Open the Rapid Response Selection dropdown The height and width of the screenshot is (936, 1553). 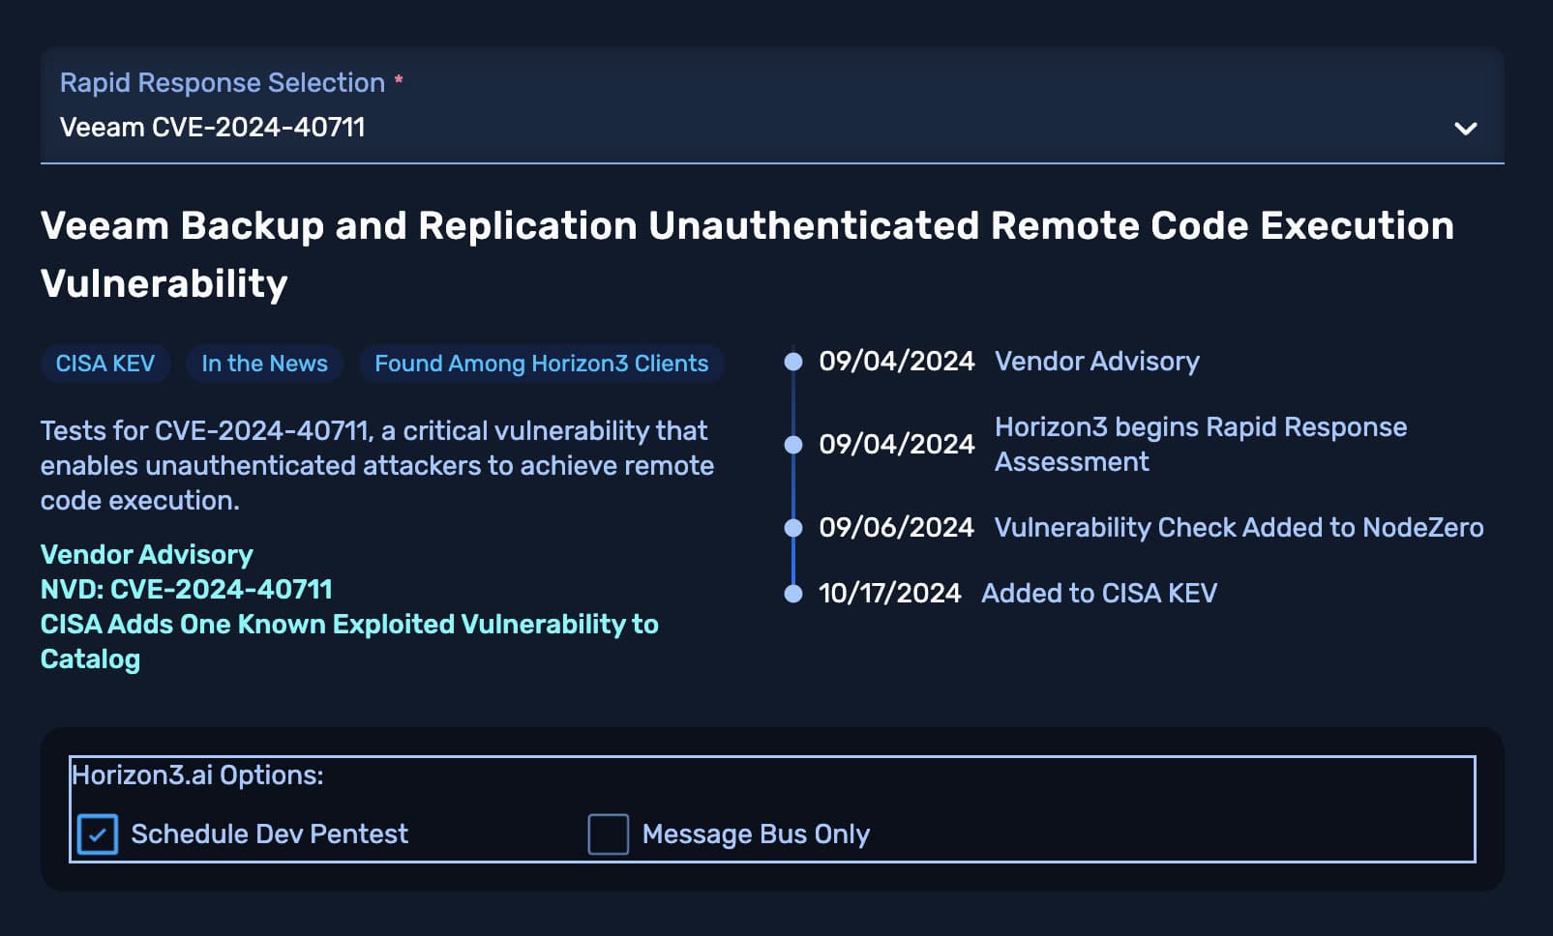[x=772, y=105]
